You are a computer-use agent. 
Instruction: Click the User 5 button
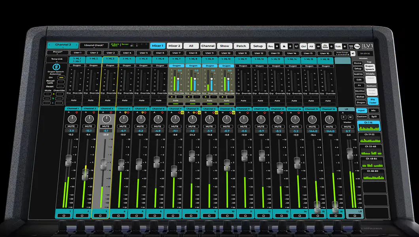pyautogui.click(x=144, y=53)
